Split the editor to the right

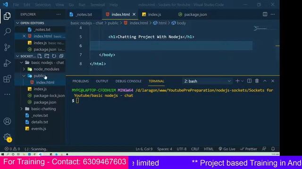265,14
